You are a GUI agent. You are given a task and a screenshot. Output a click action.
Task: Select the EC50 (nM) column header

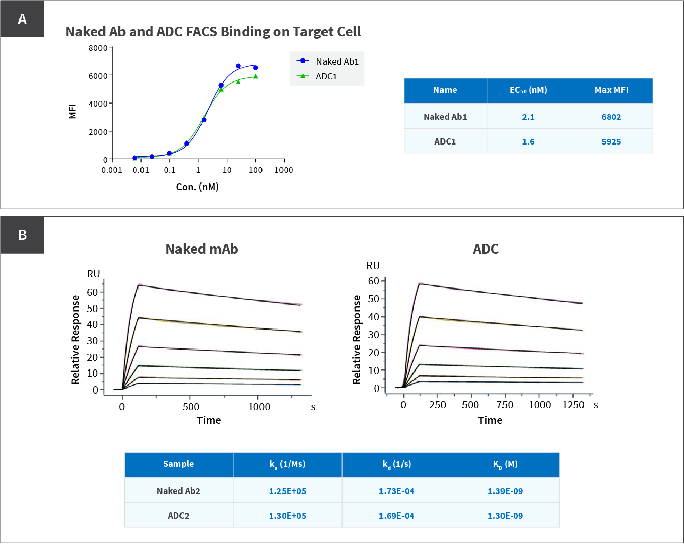coord(528,90)
